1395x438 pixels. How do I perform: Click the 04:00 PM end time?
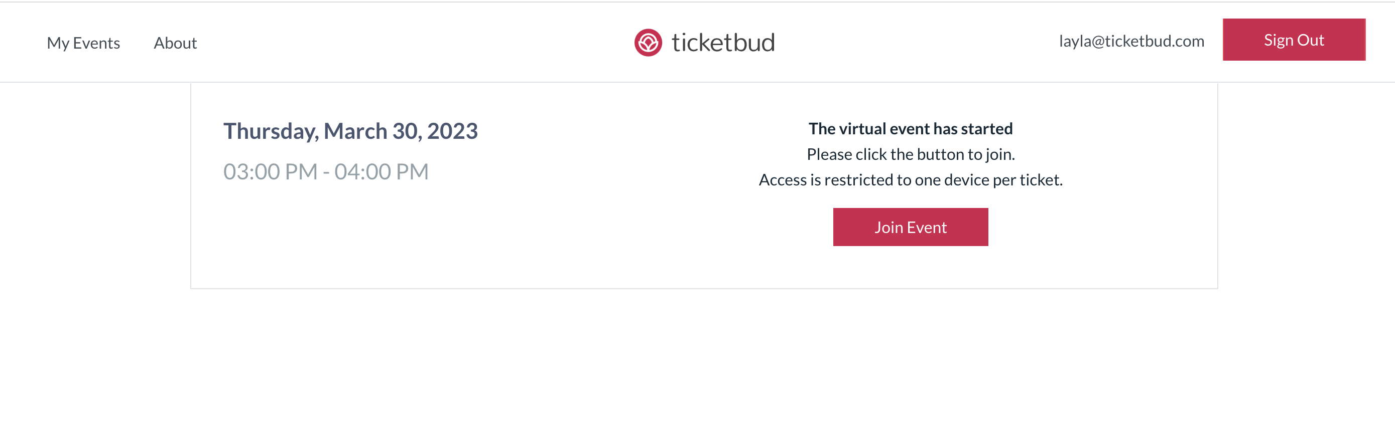[x=381, y=171]
